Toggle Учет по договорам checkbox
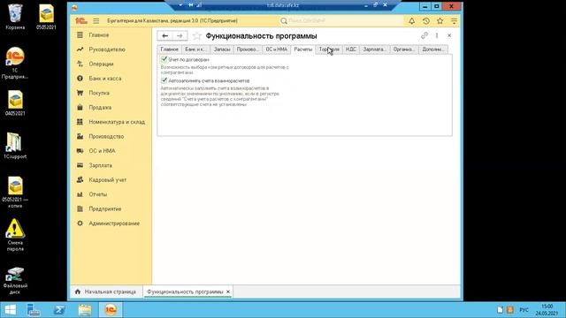Screen dimensions: 566x318 tap(164, 59)
